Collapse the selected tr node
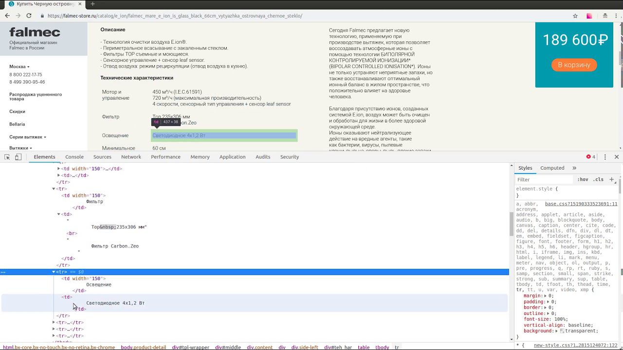The width and height of the screenshot is (623, 350). coord(54,272)
